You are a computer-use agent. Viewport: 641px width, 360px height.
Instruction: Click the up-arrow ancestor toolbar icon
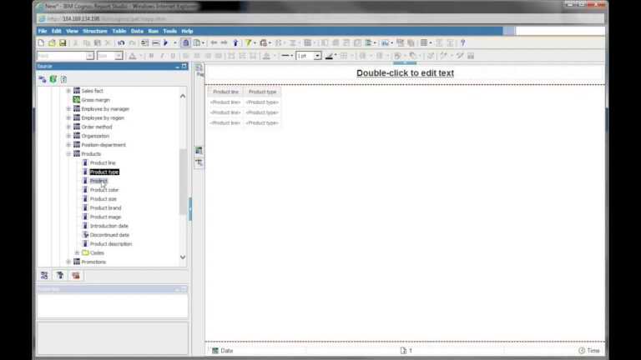235,42
